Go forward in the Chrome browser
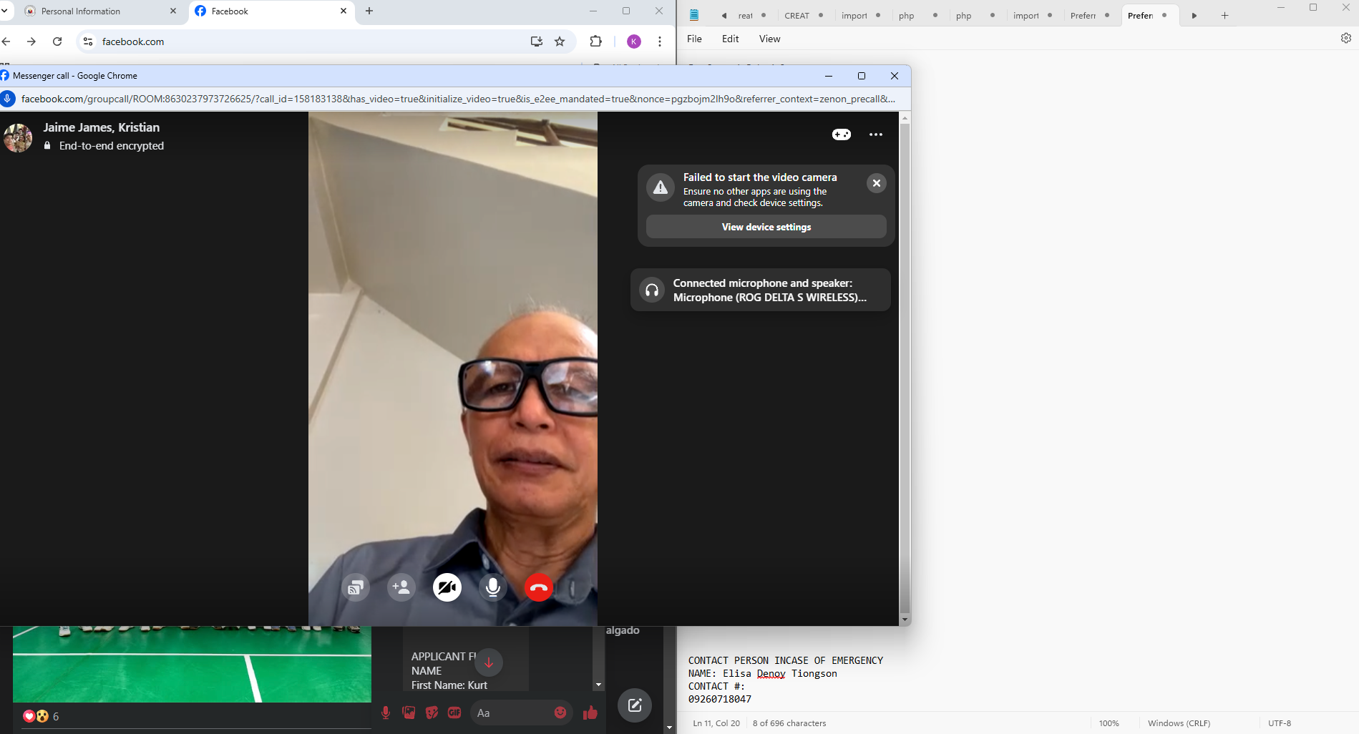This screenshot has height=734, width=1359. pyautogui.click(x=31, y=41)
